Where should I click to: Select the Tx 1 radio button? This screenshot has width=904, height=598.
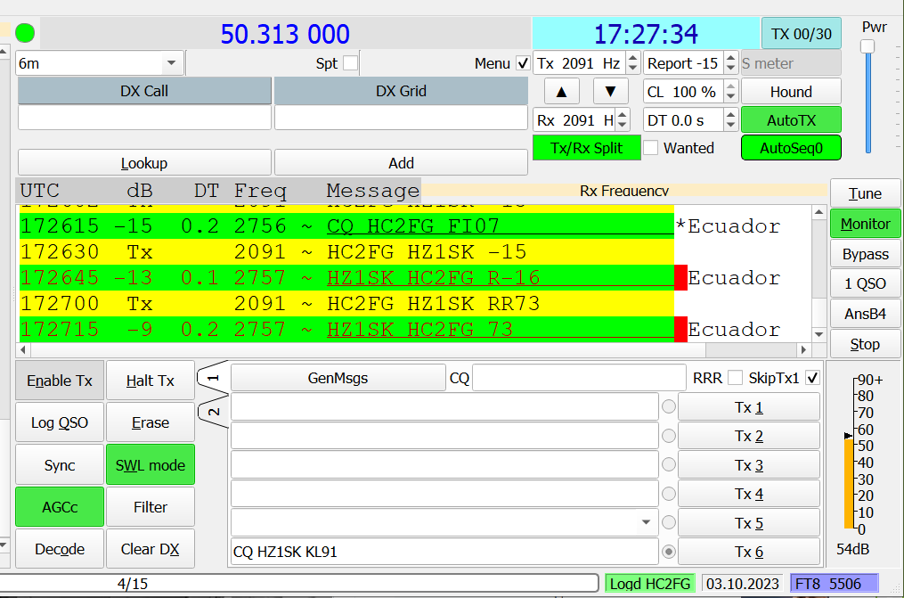669,407
